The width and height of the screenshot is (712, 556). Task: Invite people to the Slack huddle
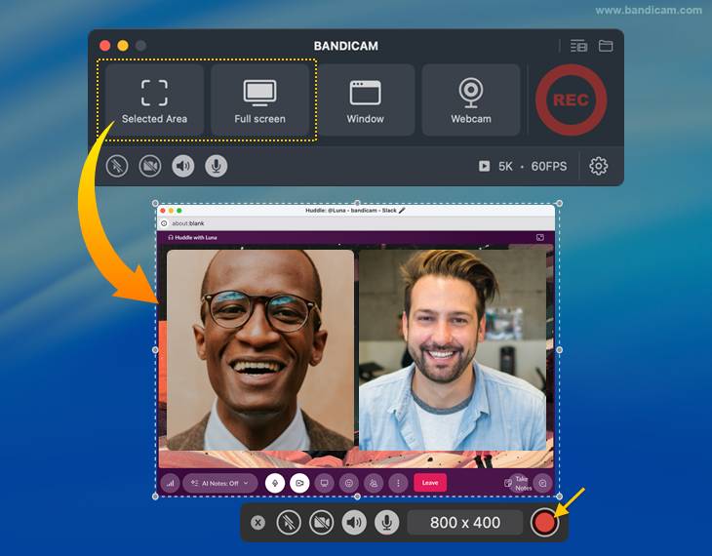(x=374, y=483)
